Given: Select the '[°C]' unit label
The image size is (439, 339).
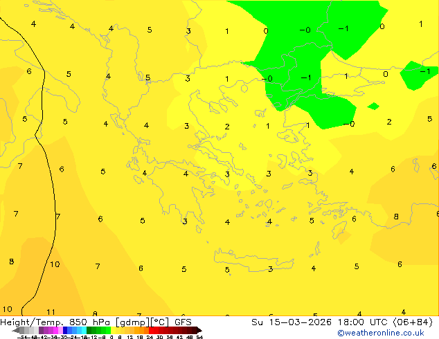Looking at the screenshot, I should 160,322.
